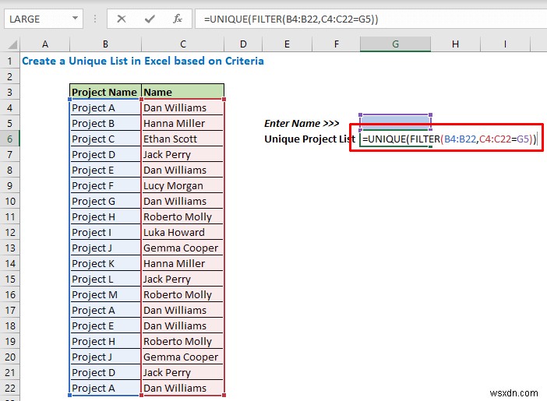Confirm the formula with the checkmark icon
Viewport: 547px width, 401px height.
(150, 19)
